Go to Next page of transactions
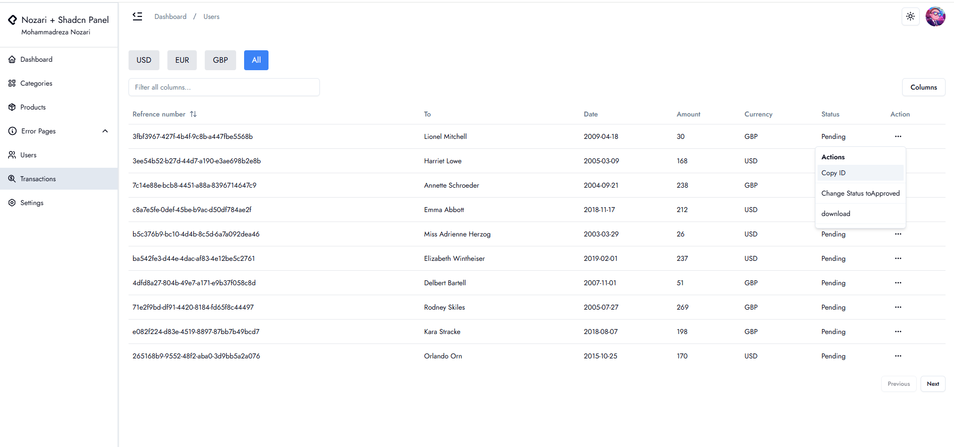The width and height of the screenshot is (954, 447). tap(933, 384)
